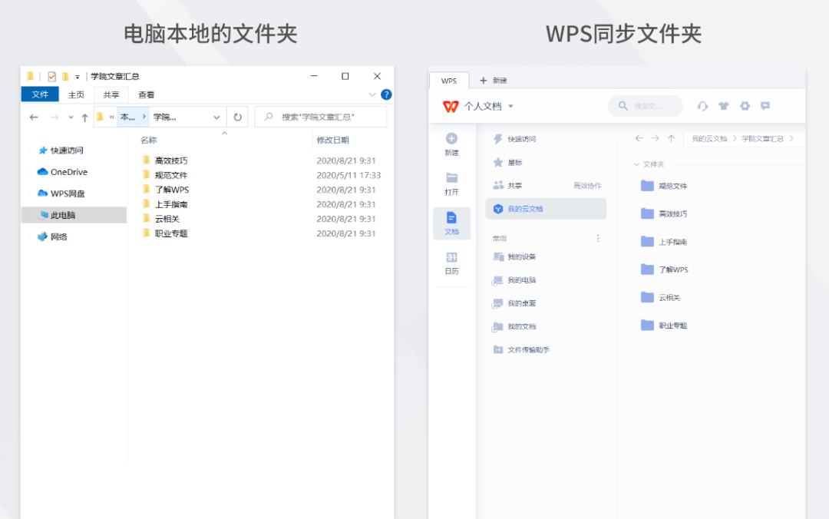Expand the quick access toolbar customize arrow

76,76
